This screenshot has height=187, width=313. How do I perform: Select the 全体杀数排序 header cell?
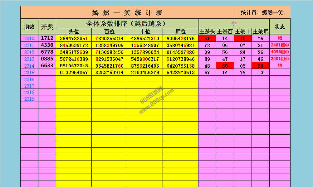(x=127, y=23)
